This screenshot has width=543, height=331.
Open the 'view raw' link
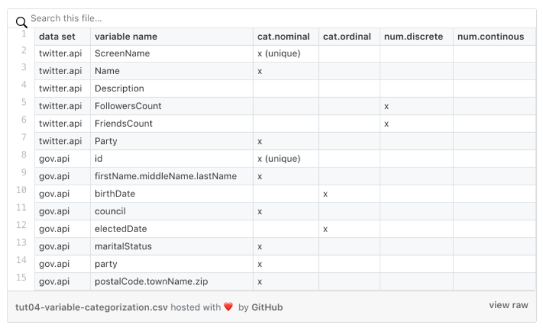click(508, 305)
